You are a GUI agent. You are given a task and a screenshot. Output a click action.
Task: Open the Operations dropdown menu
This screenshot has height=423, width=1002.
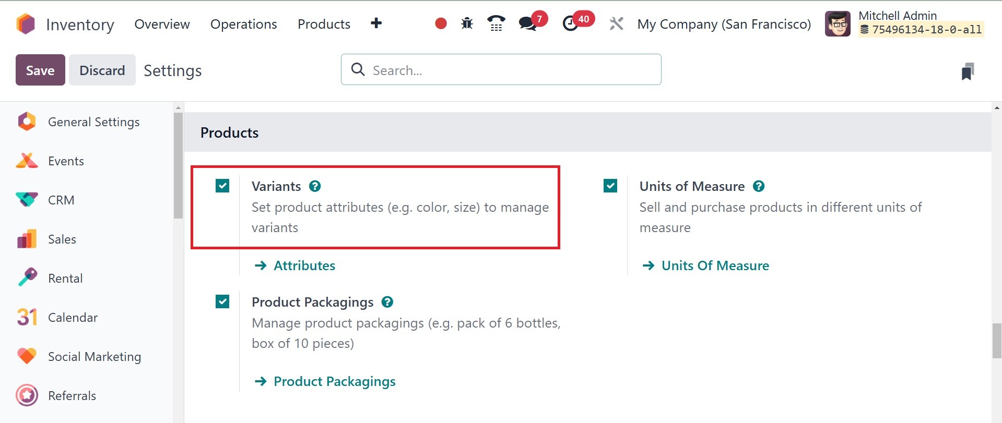pos(243,25)
